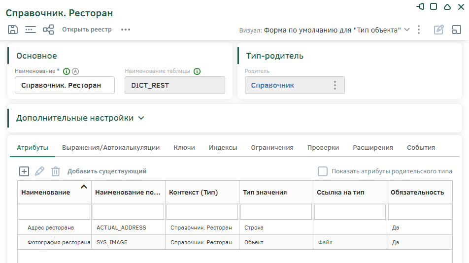Image resolution: width=469 pixels, height=263 pixels.
Task: Click the delete attribute trash icon
Action: tap(56, 171)
